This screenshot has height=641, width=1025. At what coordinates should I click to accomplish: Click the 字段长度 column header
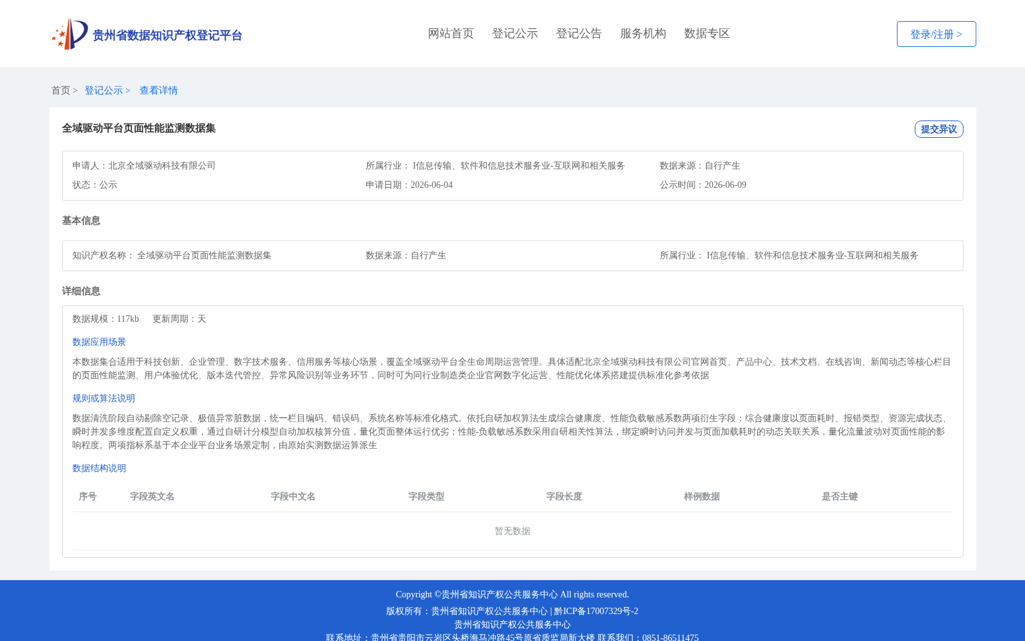point(564,496)
